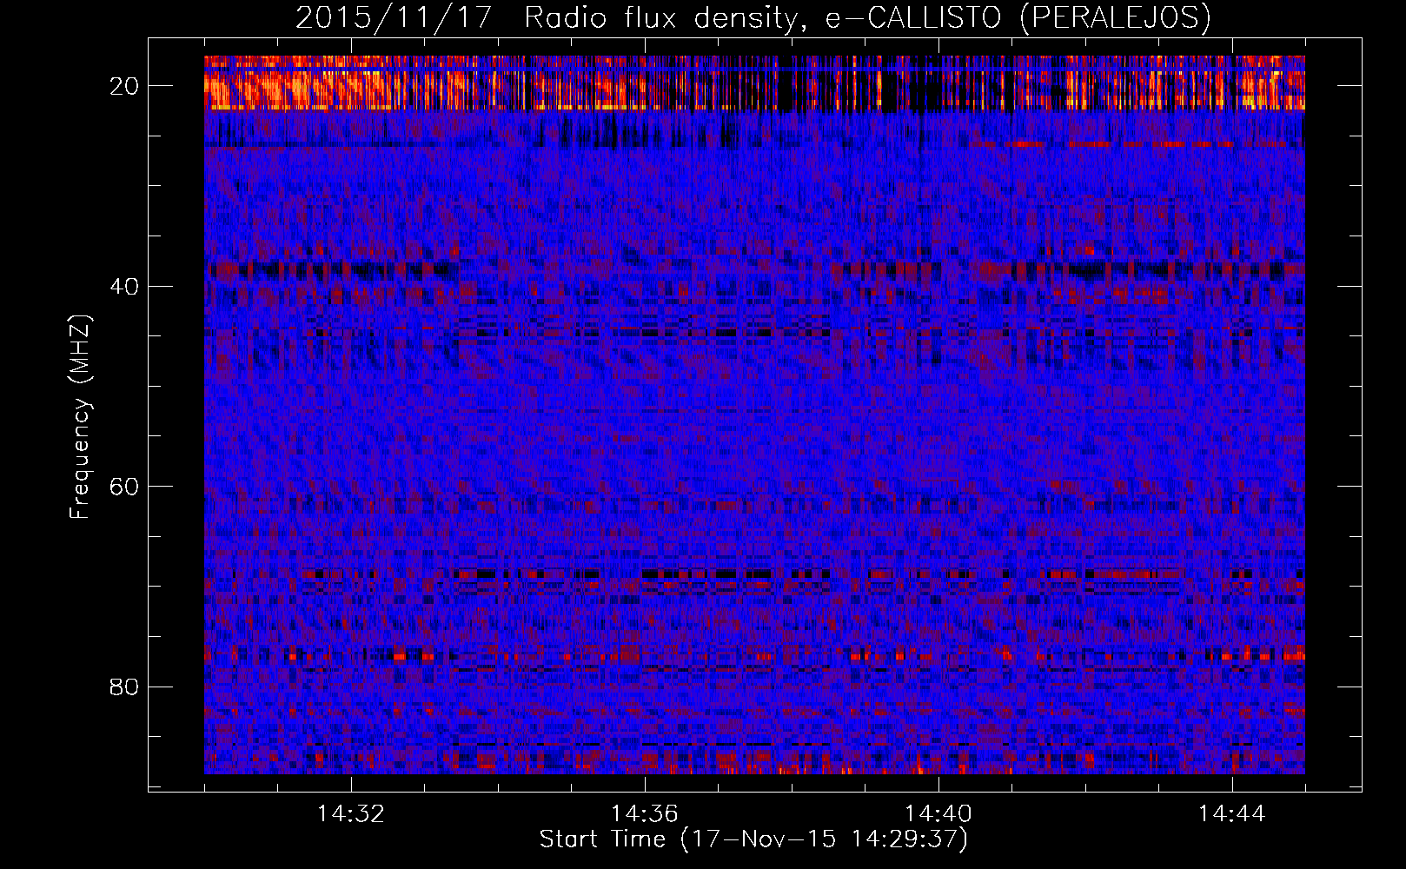Click the Frequency (MHZ) axis label

[80, 417]
